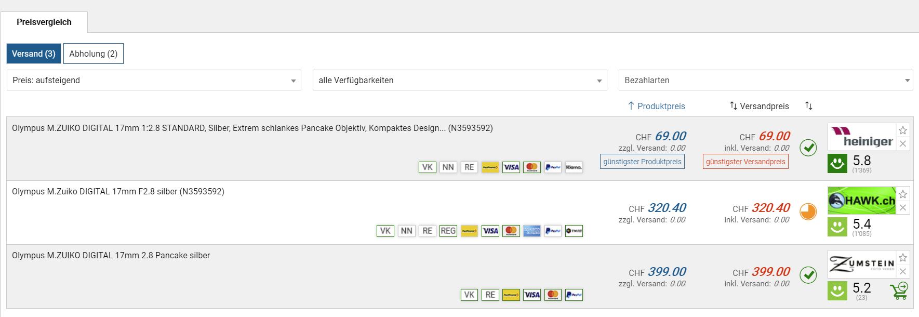
Task: Click the HAWK.ch shop logo
Action: click(x=861, y=201)
